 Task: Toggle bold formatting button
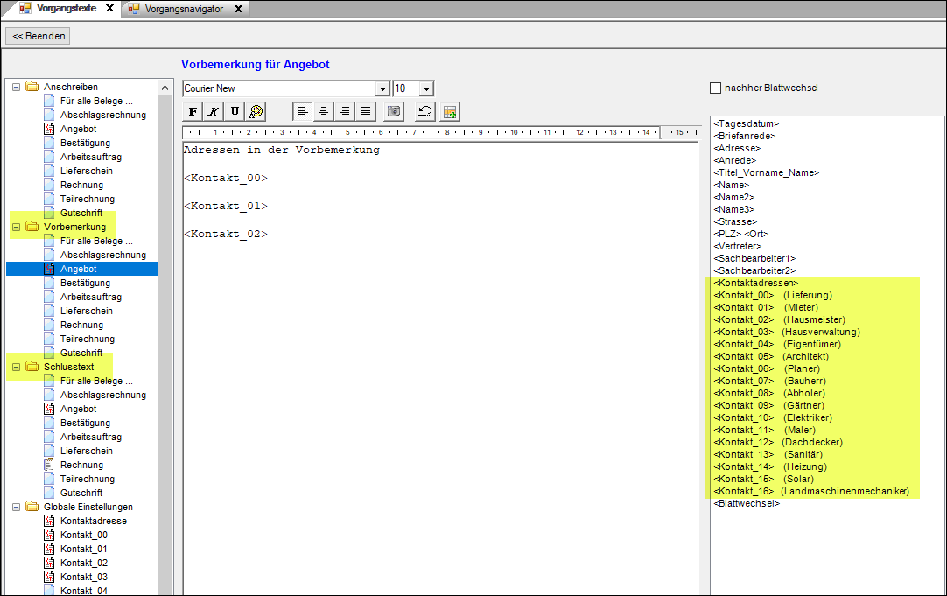(193, 111)
